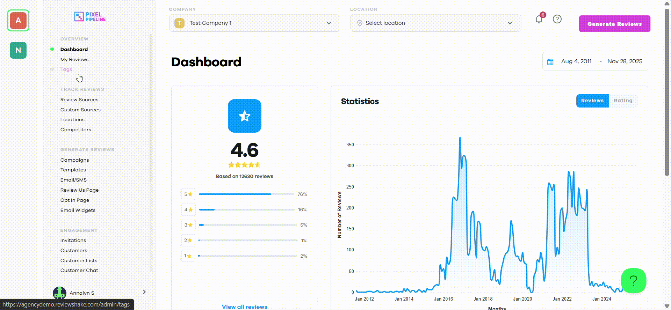Click the orange A account avatar
This screenshot has height=310, width=671.
coord(18,20)
